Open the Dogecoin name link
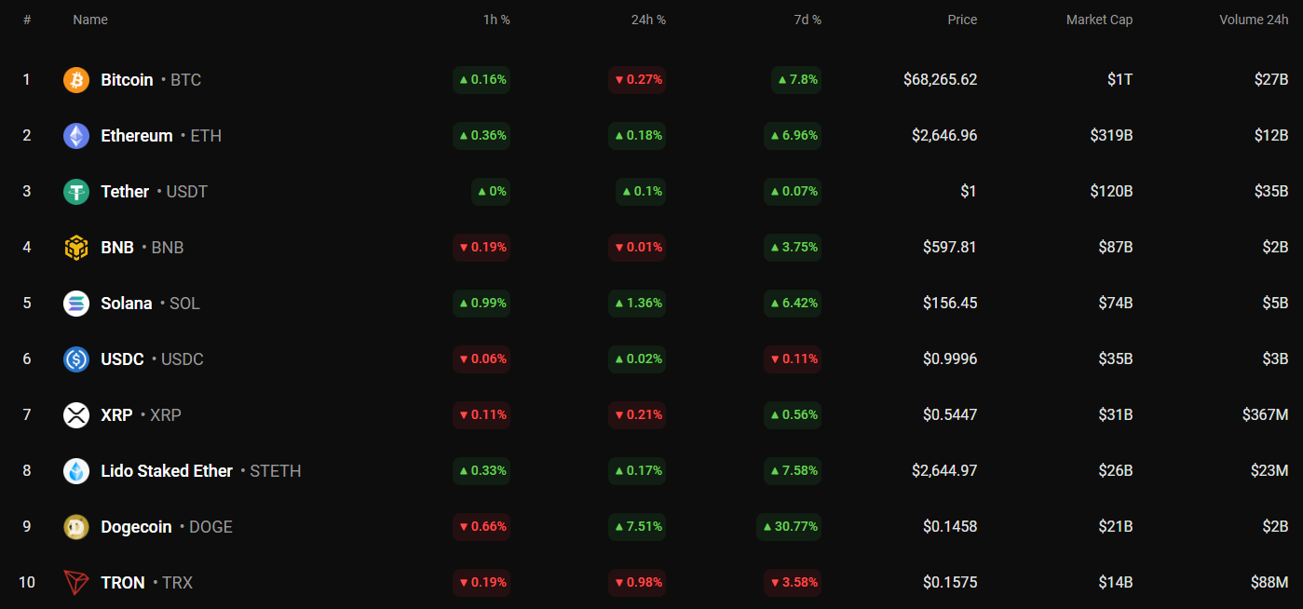1303x609 pixels. coord(136,527)
